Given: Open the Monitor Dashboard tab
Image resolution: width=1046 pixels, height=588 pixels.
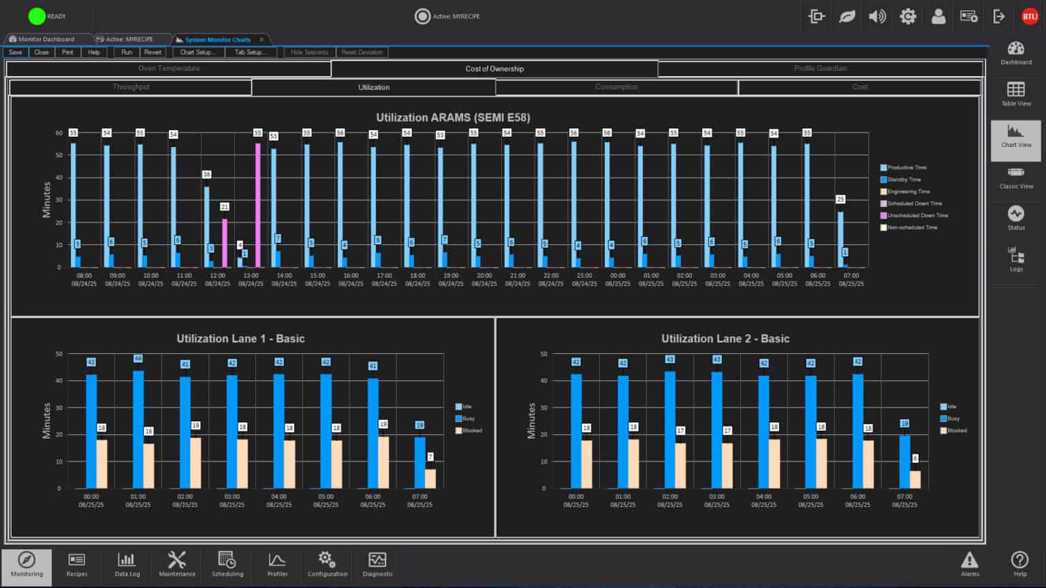Looking at the screenshot, I should click(46, 39).
